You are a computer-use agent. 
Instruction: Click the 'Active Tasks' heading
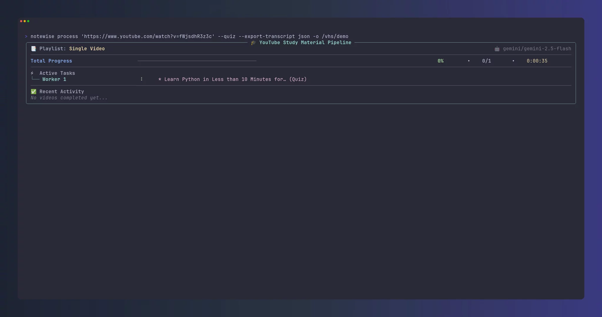click(57, 73)
